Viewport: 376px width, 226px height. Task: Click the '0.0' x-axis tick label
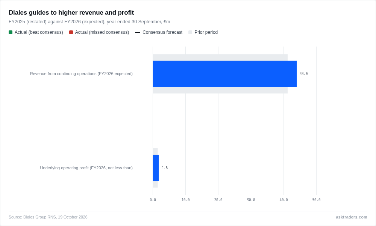(x=153, y=200)
